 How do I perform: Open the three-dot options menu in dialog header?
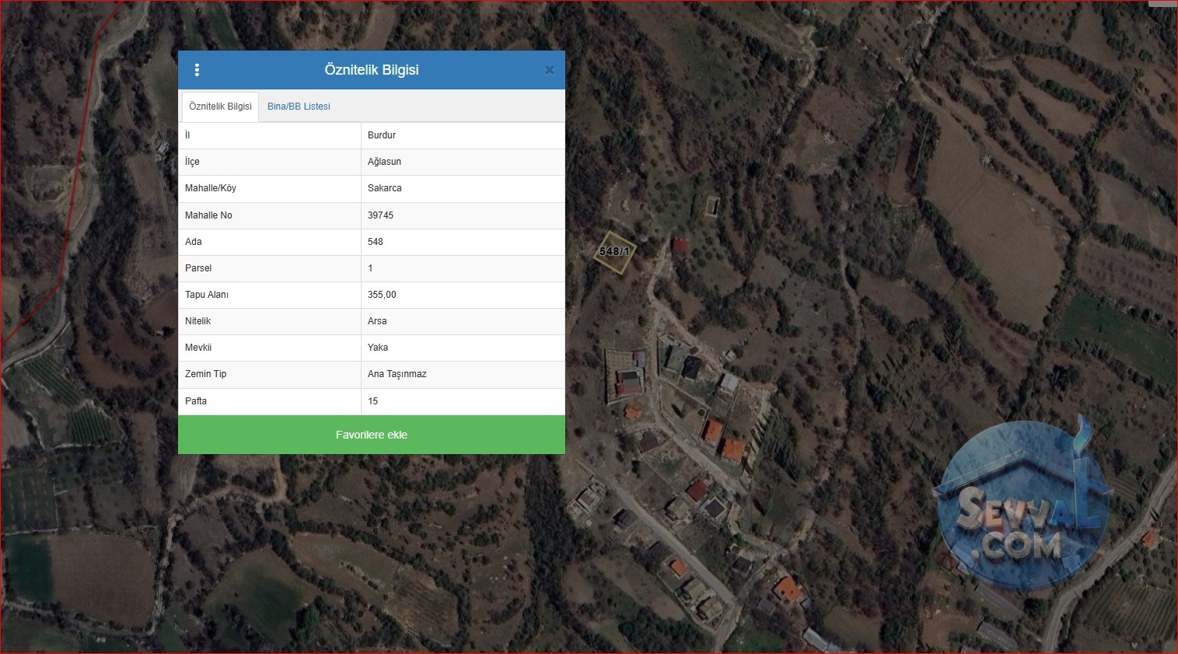[x=197, y=70]
